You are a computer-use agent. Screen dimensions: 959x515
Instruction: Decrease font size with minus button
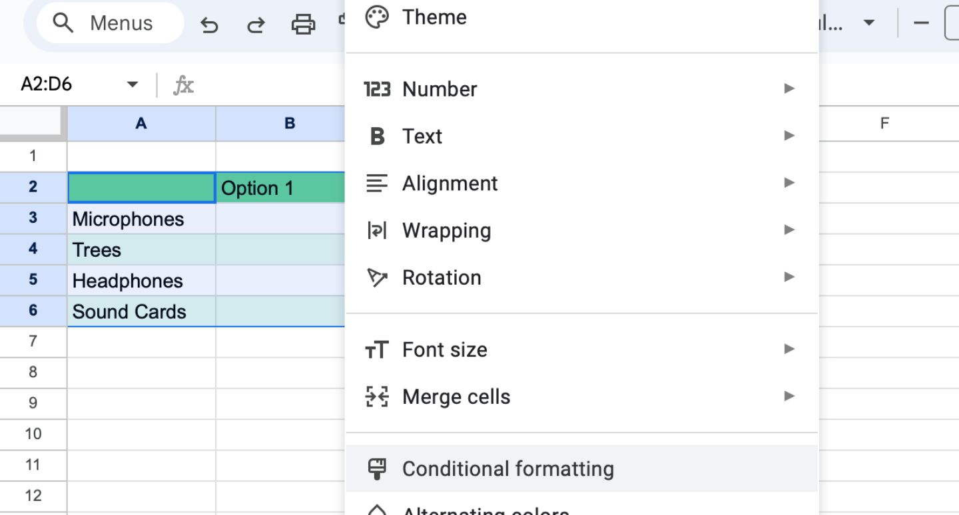[x=921, y=23]
